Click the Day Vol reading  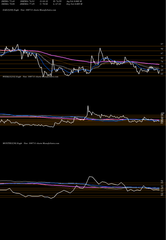click(x=74, y=4)
